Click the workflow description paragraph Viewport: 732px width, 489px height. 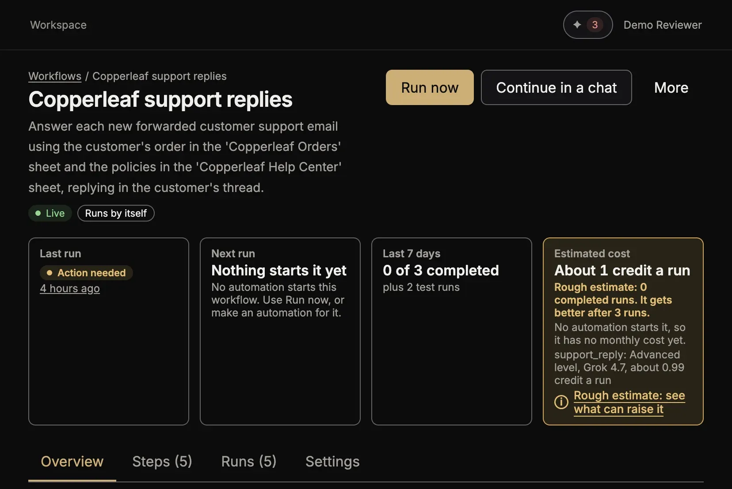185,157
